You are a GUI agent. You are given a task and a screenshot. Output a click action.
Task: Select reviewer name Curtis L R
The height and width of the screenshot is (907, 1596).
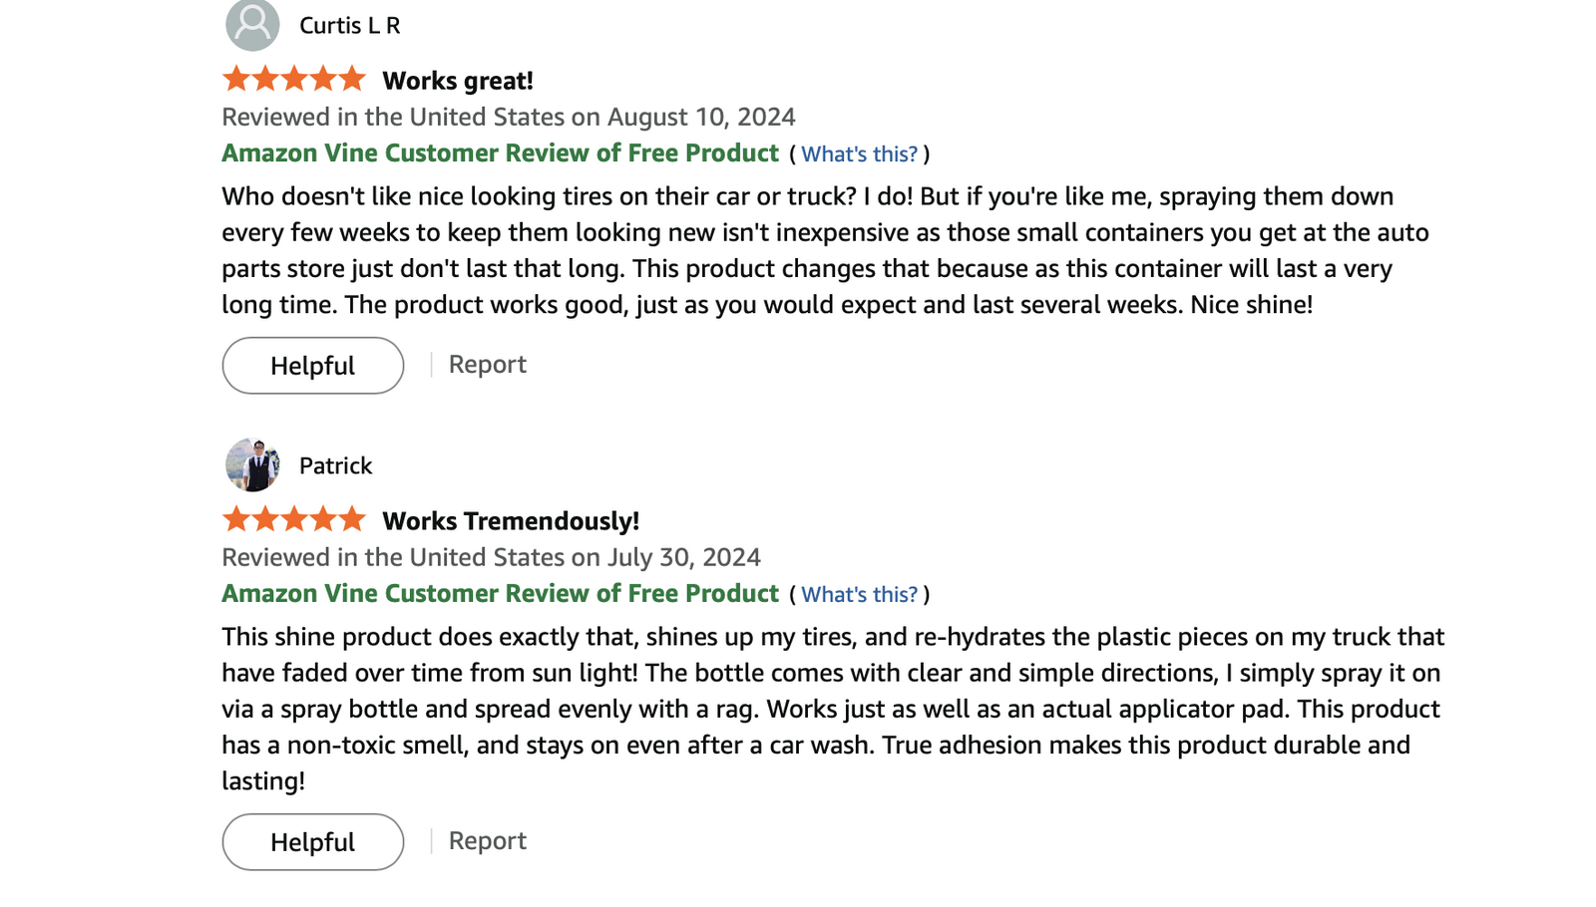point(347,26)
